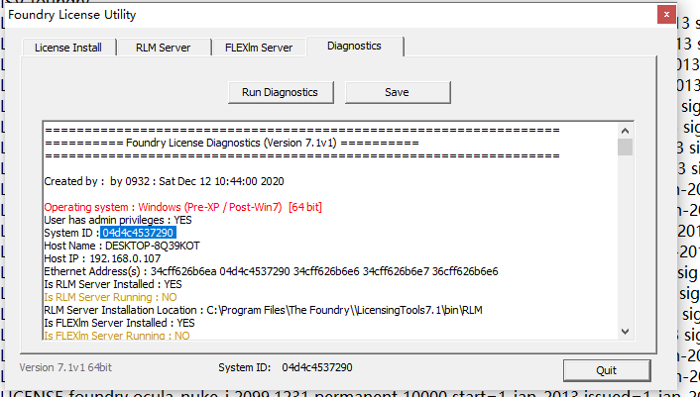Click the highlighted System ID 04d4c4537290
This screenshot has width=700, height=397.
pos(138,233)
